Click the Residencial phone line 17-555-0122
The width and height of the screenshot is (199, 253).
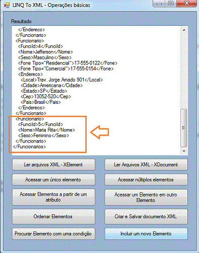click(68, 63)
